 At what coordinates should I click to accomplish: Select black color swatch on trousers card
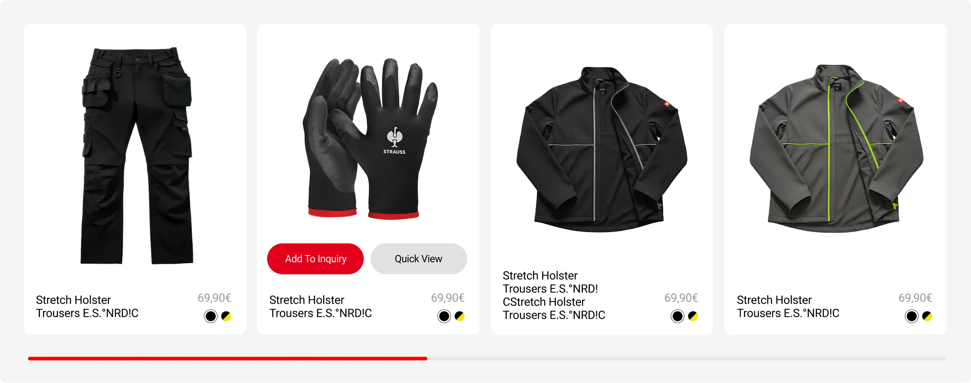[x=211, y=316]
